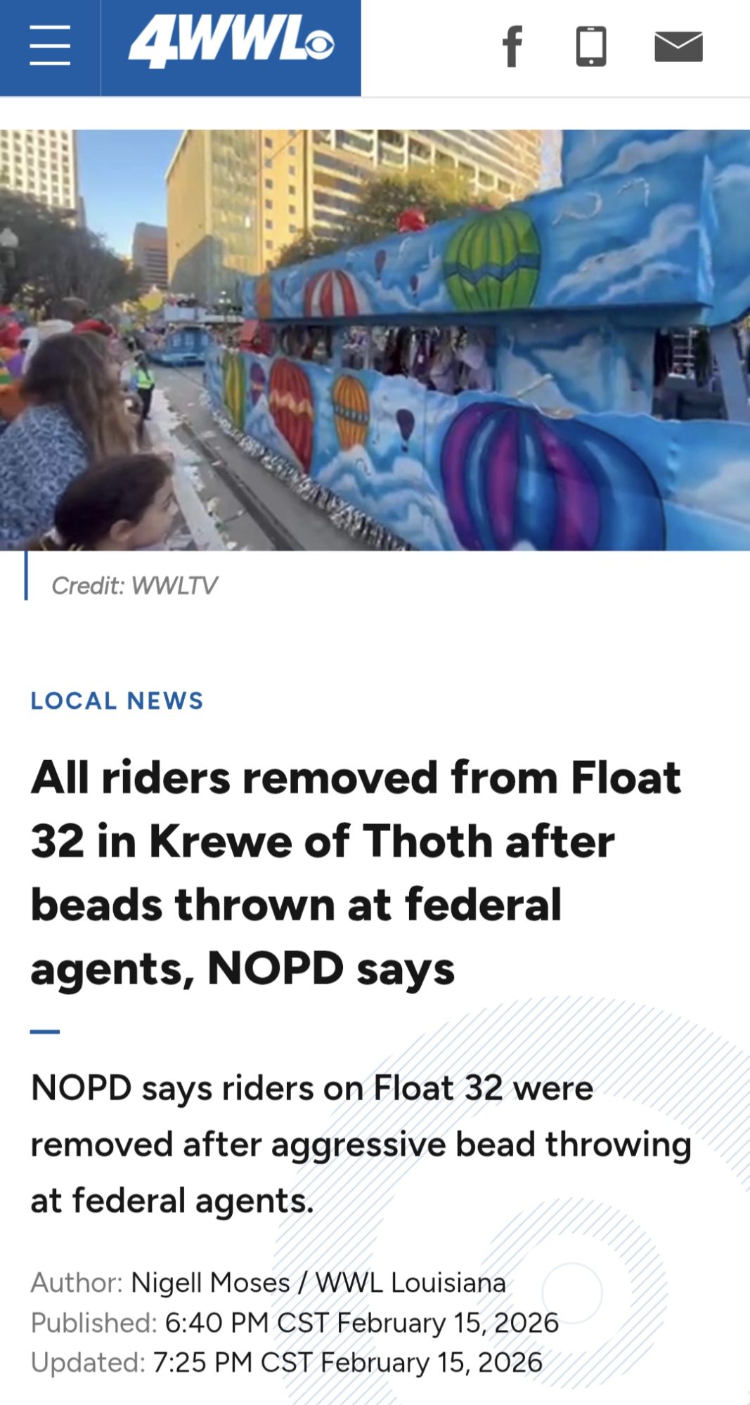Share via mobile phone icon
This screenshot has width=750, height=1405.
591,46
